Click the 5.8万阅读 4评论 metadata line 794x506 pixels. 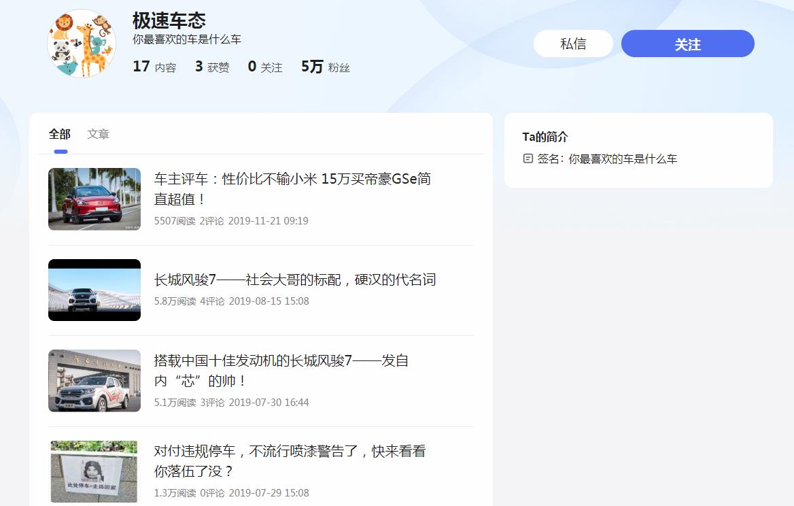(231, 301)
